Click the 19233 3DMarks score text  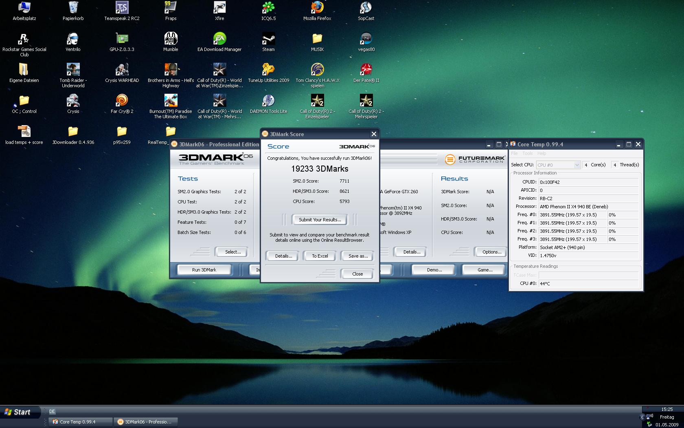point(320,169)
